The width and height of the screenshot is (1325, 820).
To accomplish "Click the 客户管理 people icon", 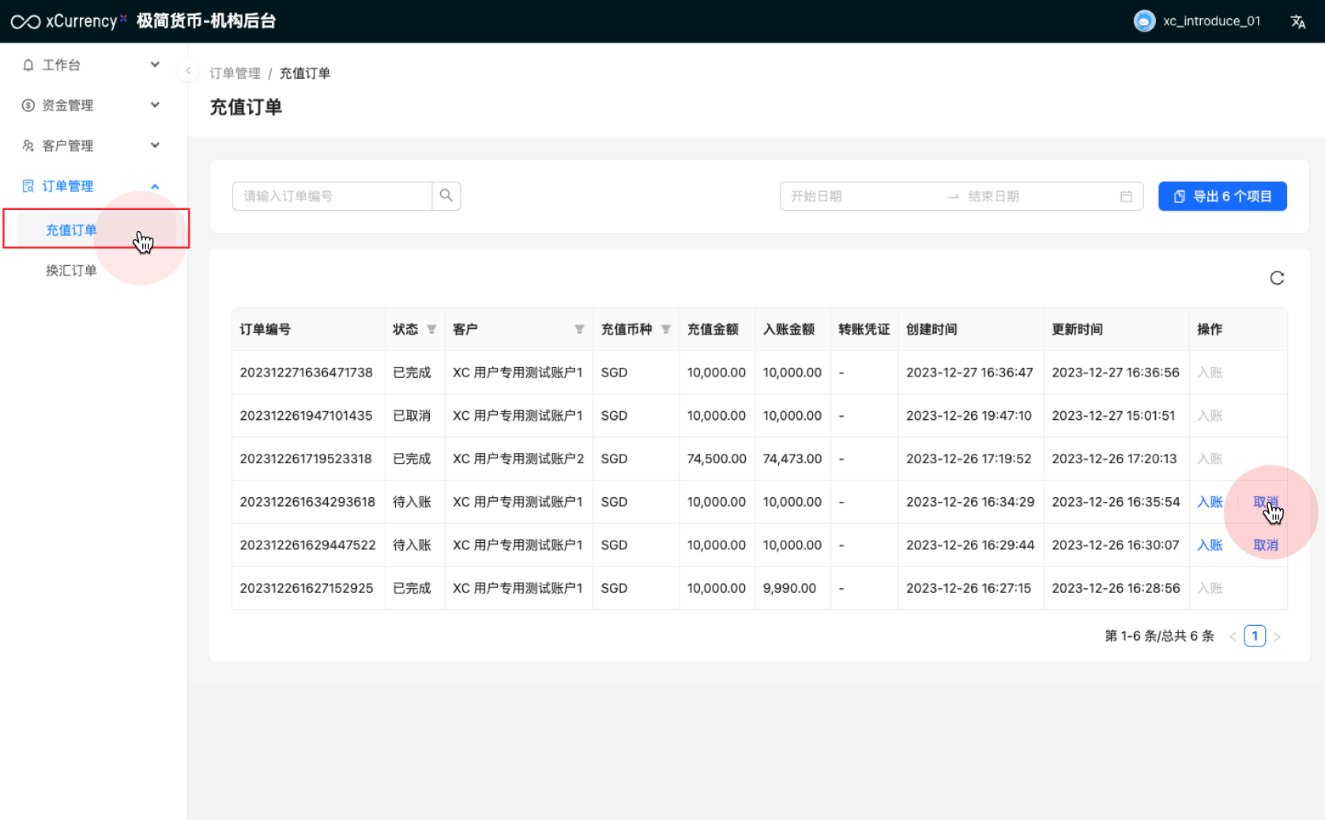I will [28, 145].
